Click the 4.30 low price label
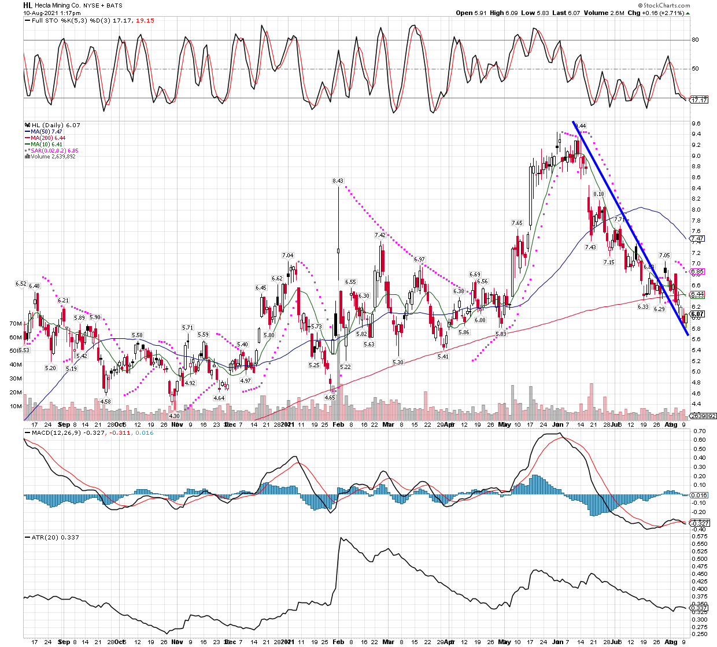Screen dimensions: 717x647 coord(174,416)
